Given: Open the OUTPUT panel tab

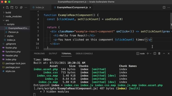Looking at the screenshot, I should click(53, 54).
